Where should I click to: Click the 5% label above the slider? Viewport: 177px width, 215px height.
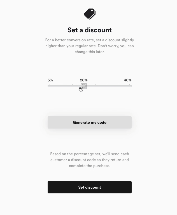pos(50,80)
